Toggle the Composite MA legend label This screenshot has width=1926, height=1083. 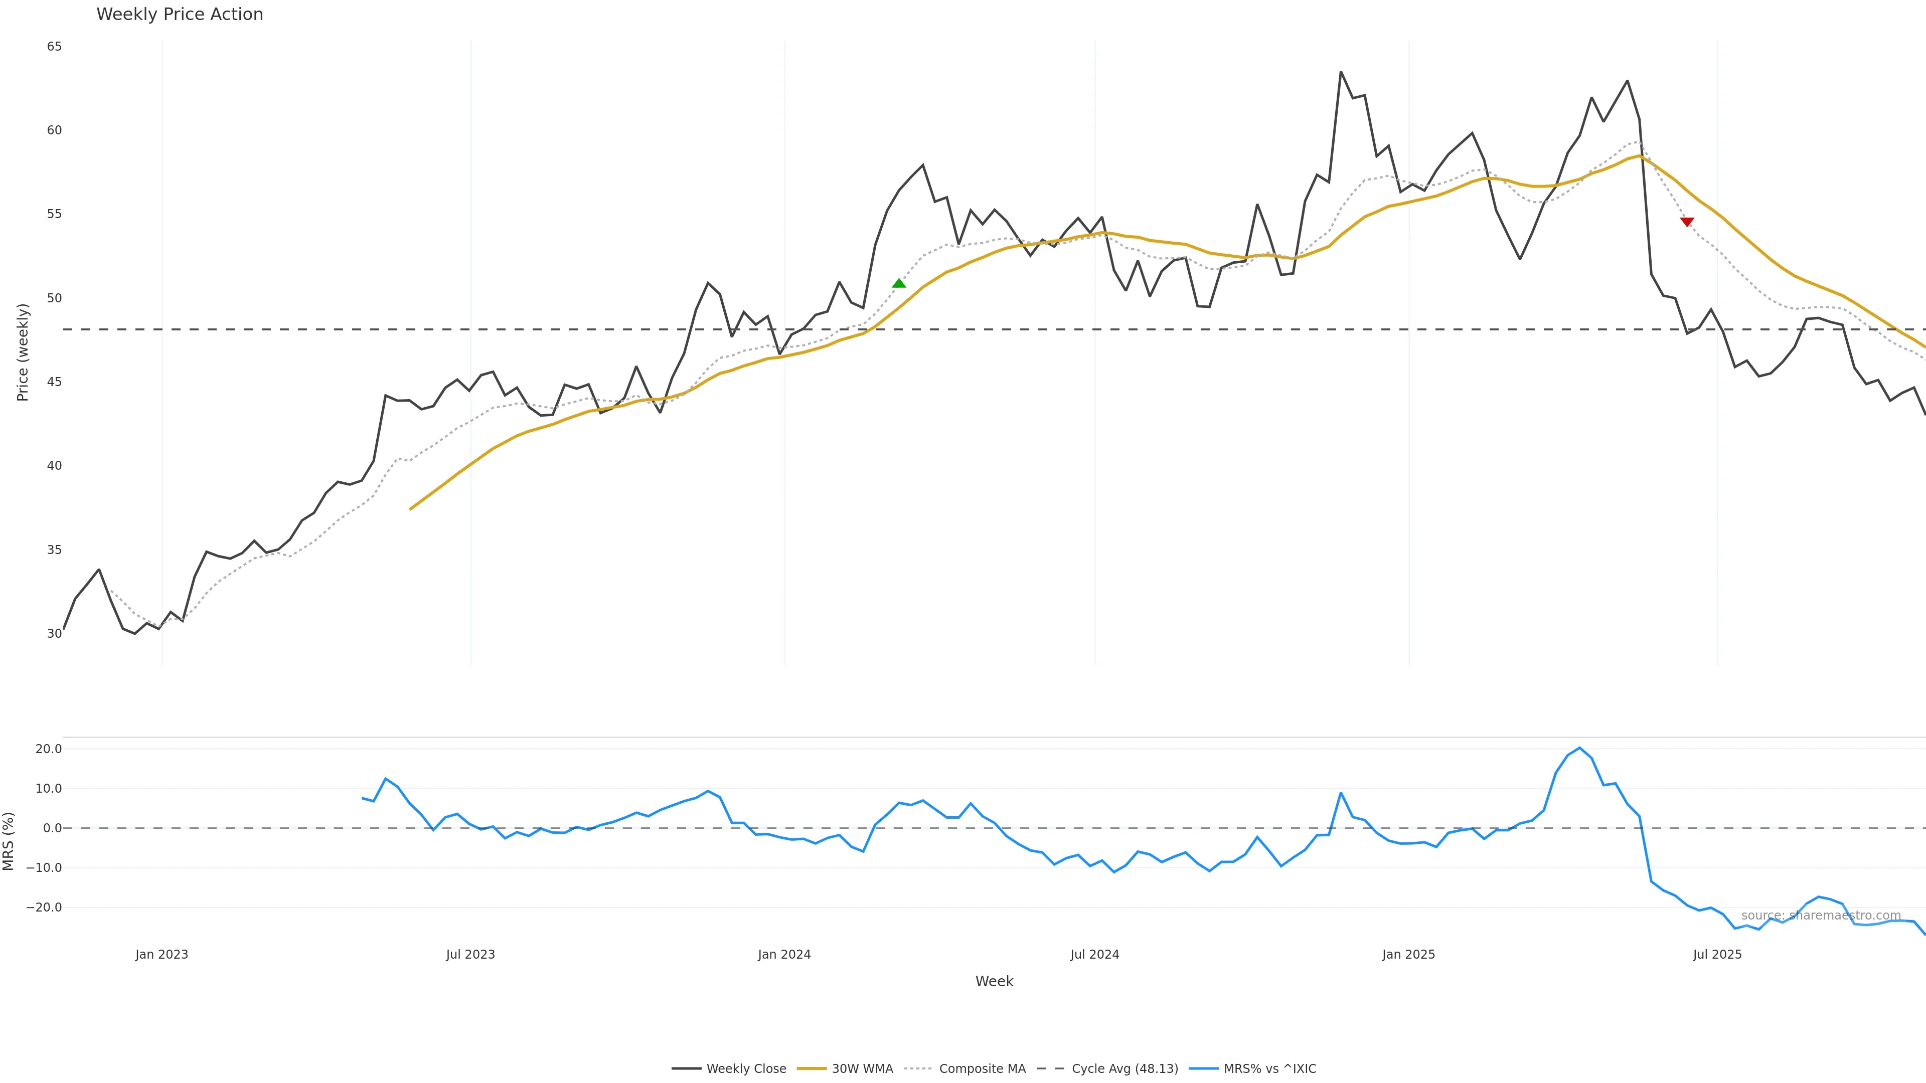coord(982,1069)
